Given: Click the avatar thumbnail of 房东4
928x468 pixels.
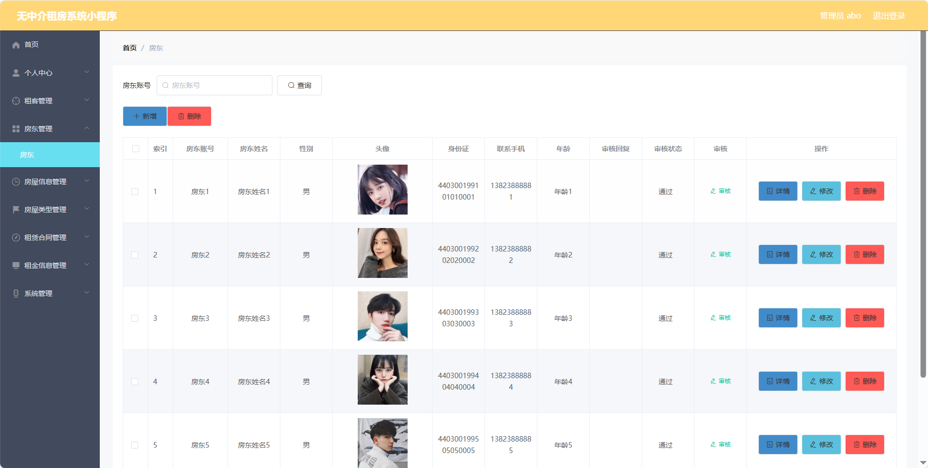Looking at the screenshot, I should coord(383,380).
